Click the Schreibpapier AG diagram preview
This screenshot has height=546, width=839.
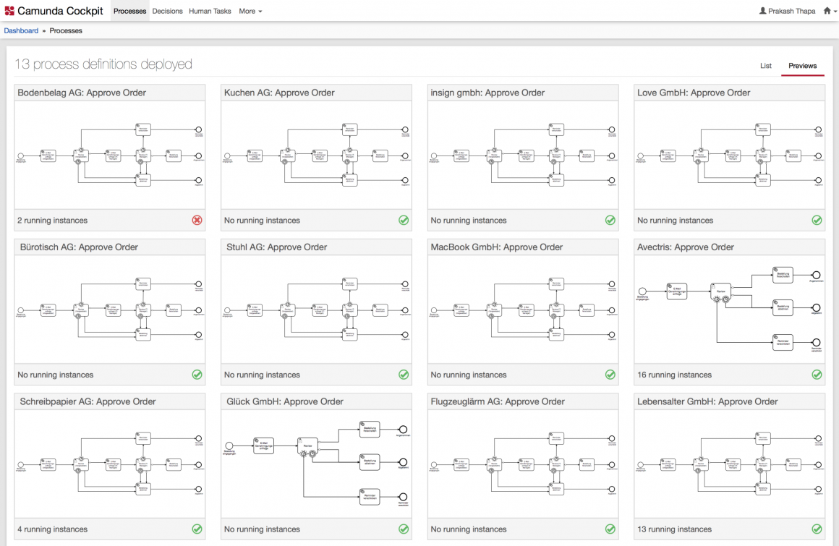click(110, 464)
